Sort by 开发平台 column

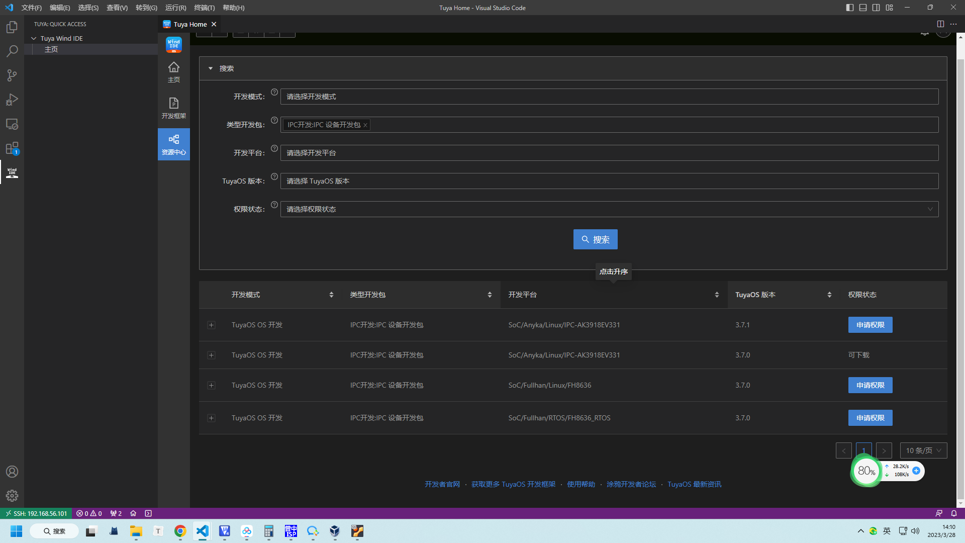717,295
